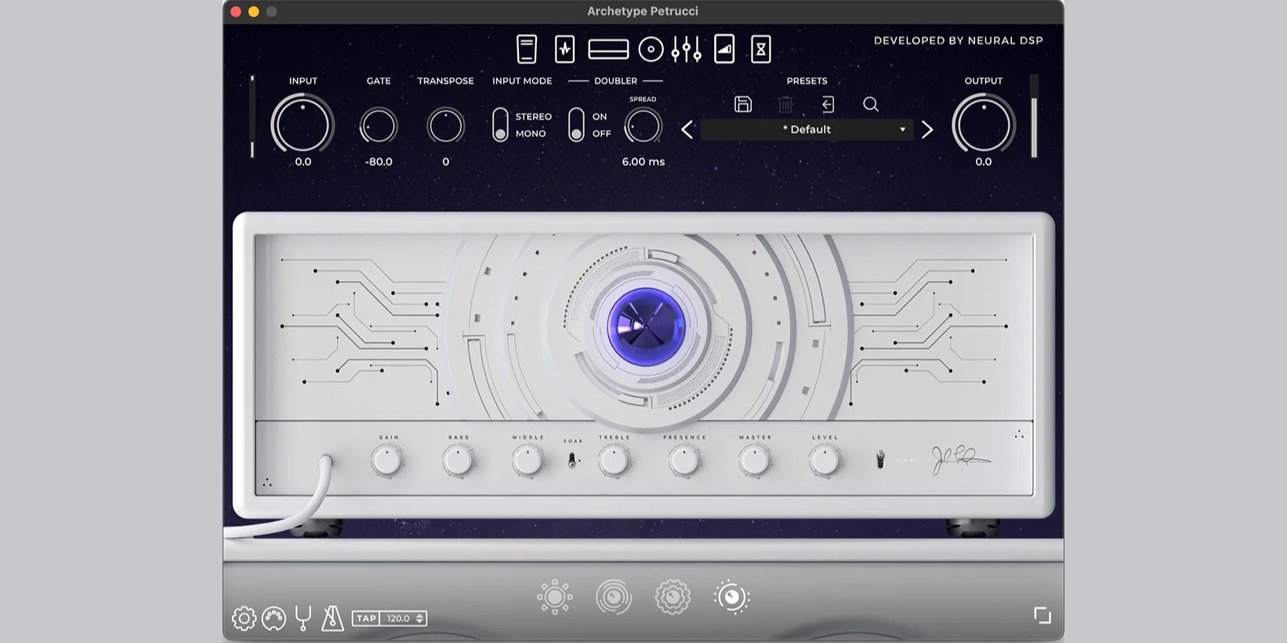Viewport: 1287px width, 643px height.
Task: Flip the Soar switch on the amp
Action: (573, 460)
